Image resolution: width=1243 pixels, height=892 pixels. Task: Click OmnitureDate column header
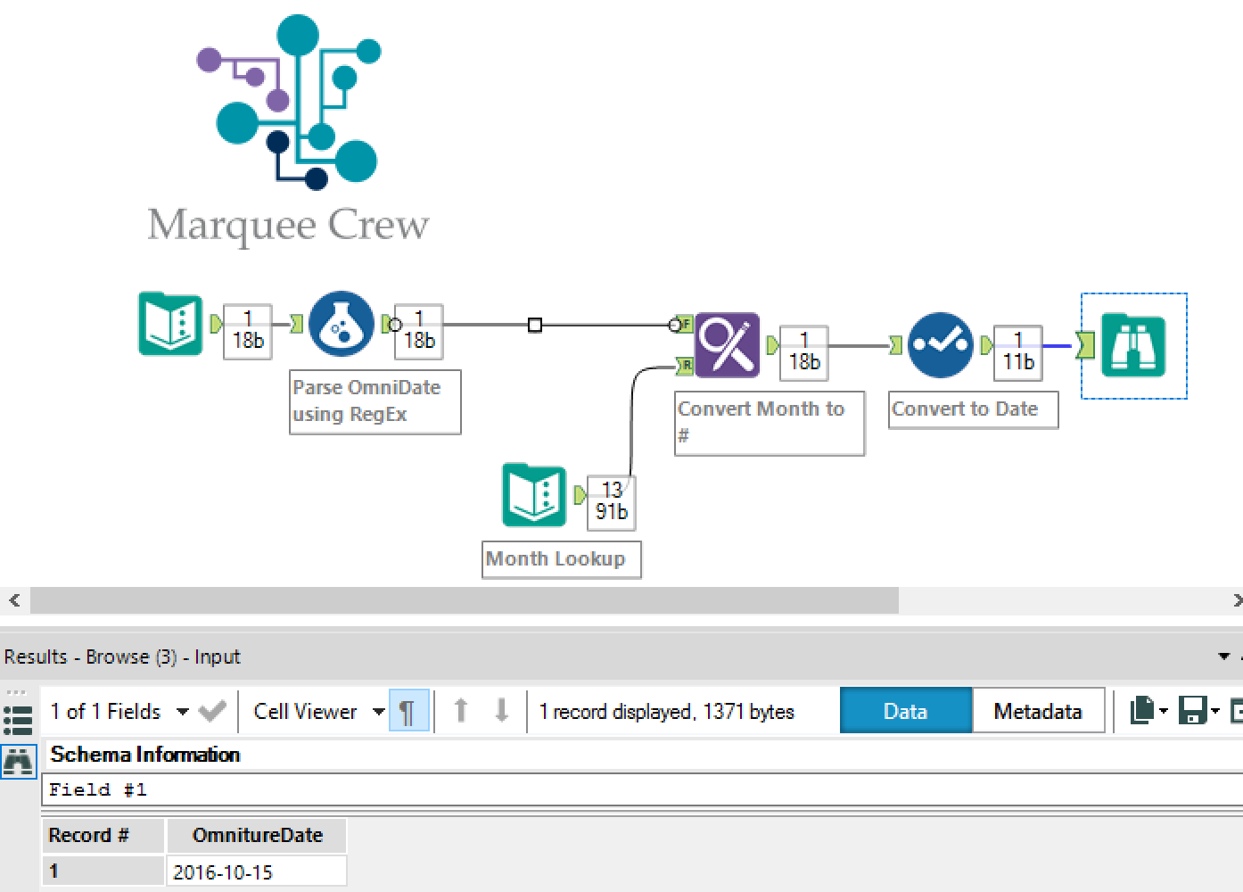[257, 836]
